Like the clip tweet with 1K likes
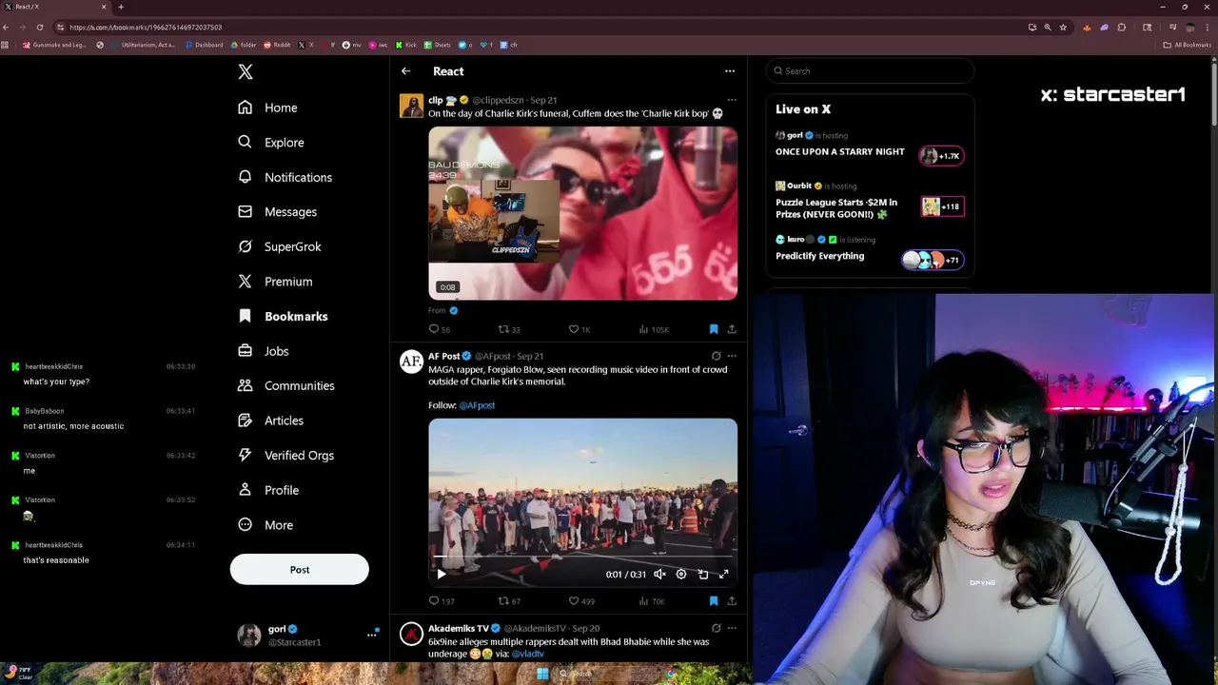This screenshot has height=685, width=1218. pyautogui.click(x=580, y=329)
